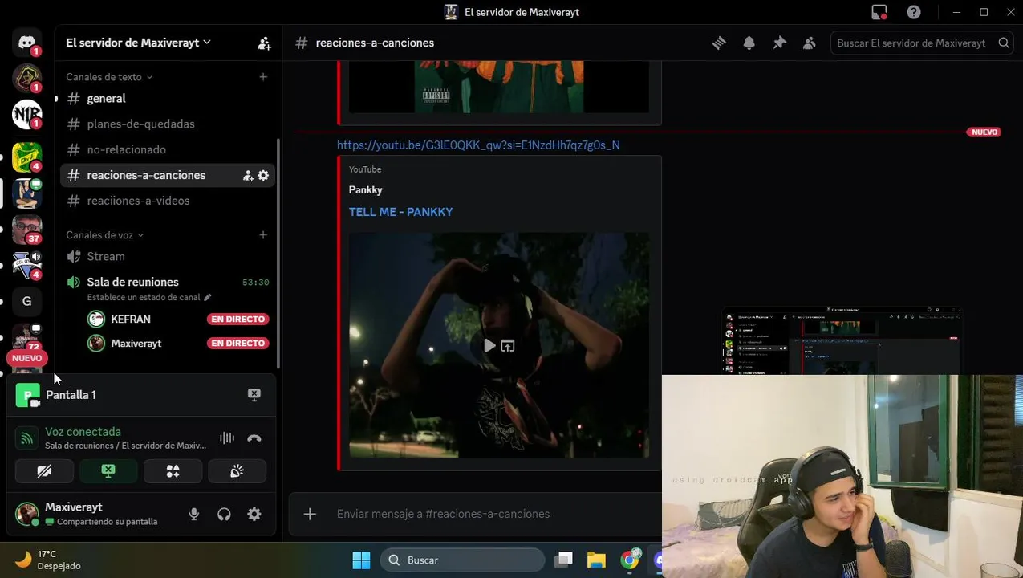
Task: Toggle screen sharing button
Action: pos(108,471)
